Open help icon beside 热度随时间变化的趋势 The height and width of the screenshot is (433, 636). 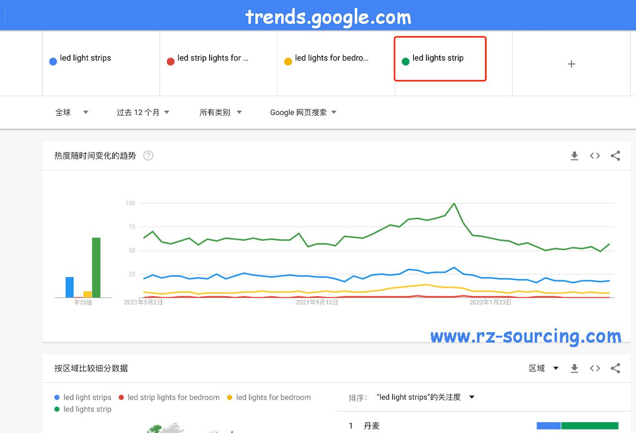coord(148,155)
